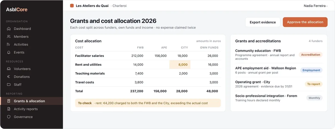
Task: Click the Dashboard home icon
Action: [9, 29]
